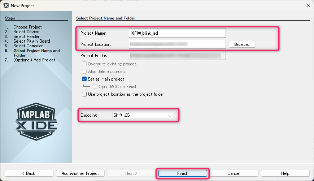The image size is (314, 181).
Task: Check 'Overwrite existing project' checkbox
Action: [x=84, y=64]
